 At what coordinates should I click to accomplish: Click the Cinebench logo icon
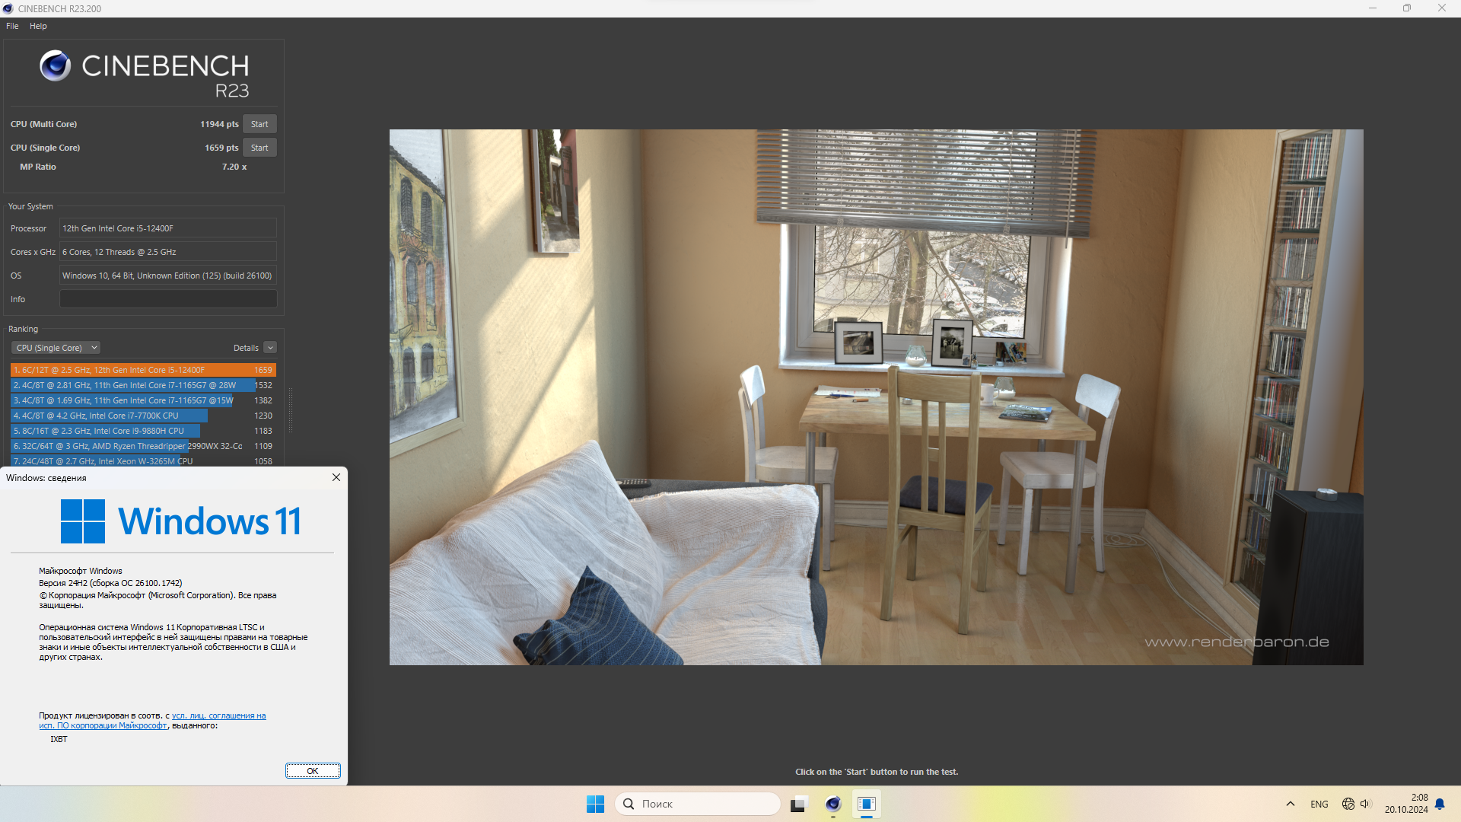(x=56, y=66)
